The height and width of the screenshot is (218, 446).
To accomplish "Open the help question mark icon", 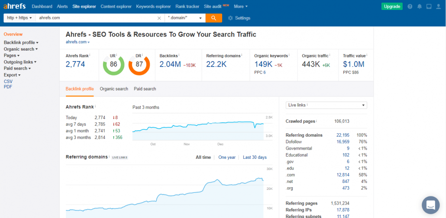I will [410, 6].
